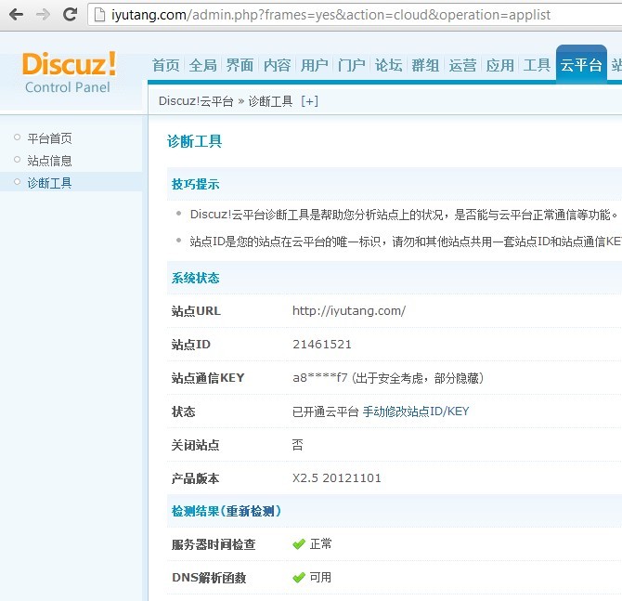Viewport: 622px width, 601px height.
Task: Click the page icon in the address bar
Action: point(99,15)
